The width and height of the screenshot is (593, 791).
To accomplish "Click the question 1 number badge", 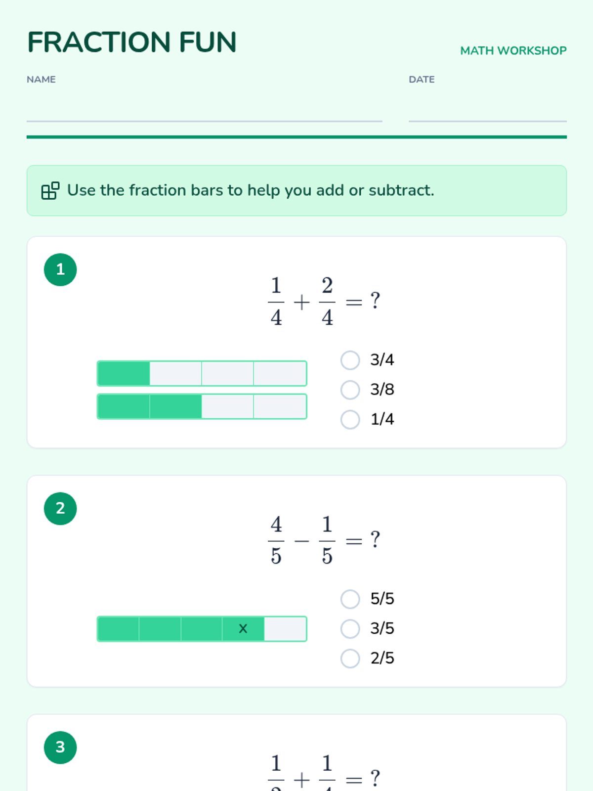I will click(60, 269).
